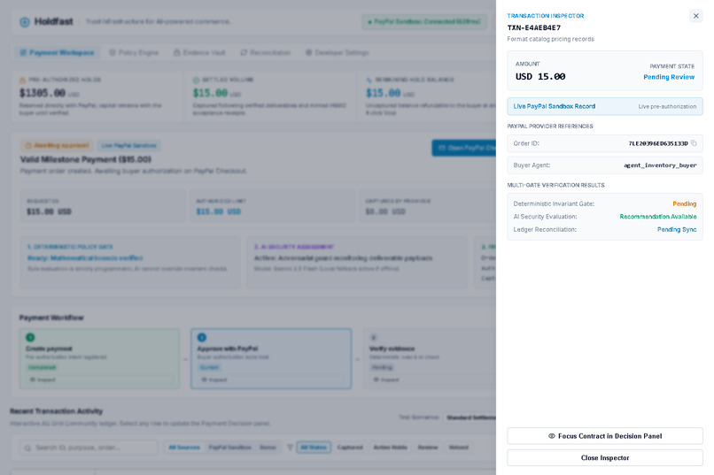Click the 'MULTI-GATE VERIFICATION RESULTS' heading

[x=556, y=186]
